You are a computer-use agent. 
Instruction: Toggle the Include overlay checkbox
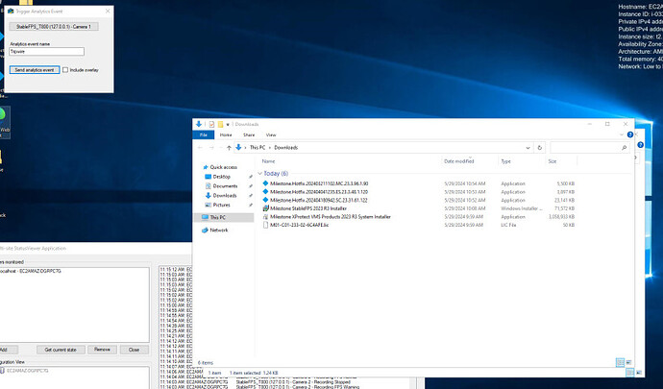click(65, 70)
